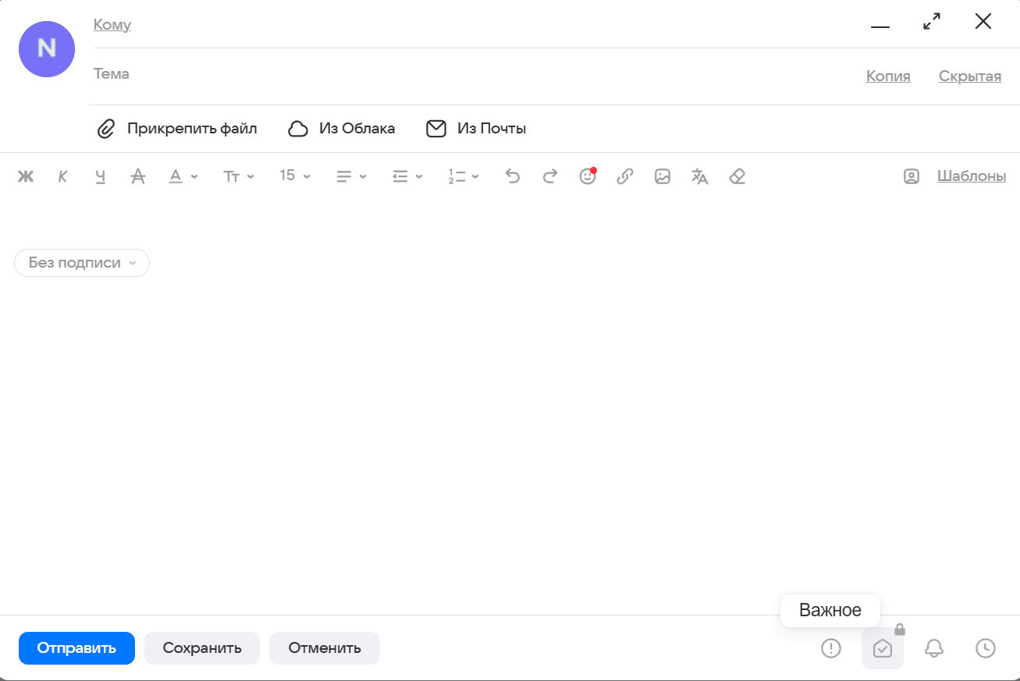Click the contact card icon near Шаблоны
The image size is (1020, 681).
[x=912, y=176]
